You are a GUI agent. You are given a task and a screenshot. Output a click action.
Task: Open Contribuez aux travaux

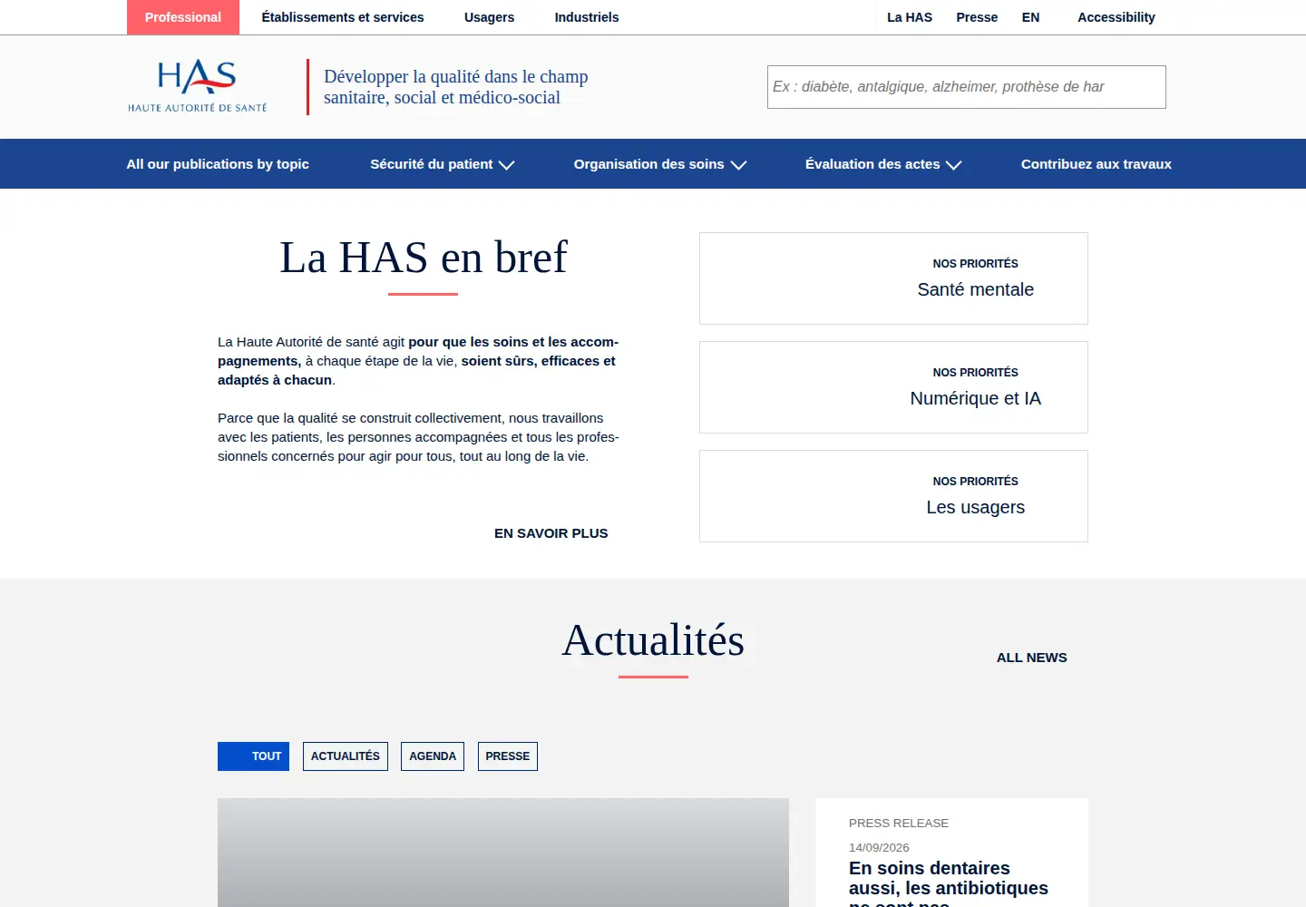[x=1096, y=164]
